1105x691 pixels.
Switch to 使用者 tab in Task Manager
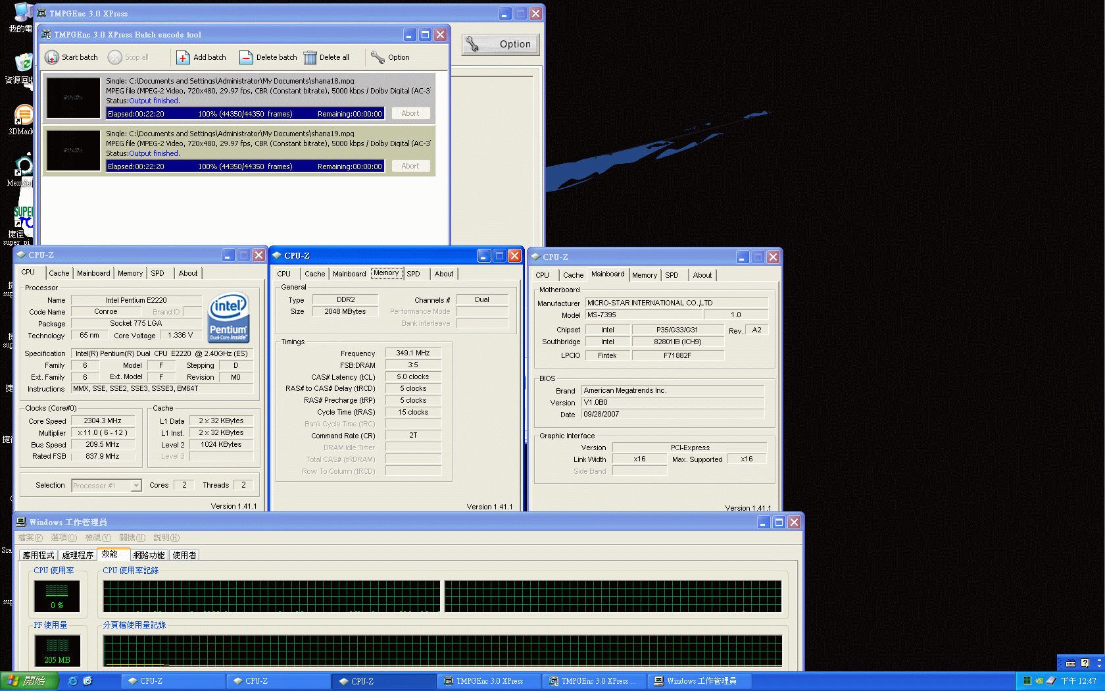tap(184, 555)
